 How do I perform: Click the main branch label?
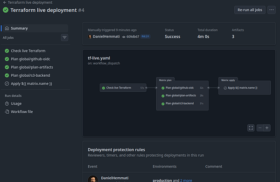145,36
